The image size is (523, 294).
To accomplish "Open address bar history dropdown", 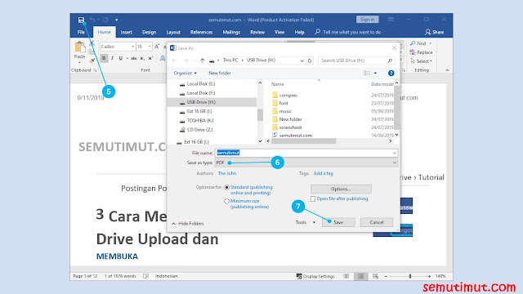I will pyautogui.click(x=302, y=60).
